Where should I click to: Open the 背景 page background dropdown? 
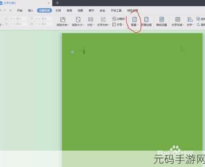[x=134, y=22]
